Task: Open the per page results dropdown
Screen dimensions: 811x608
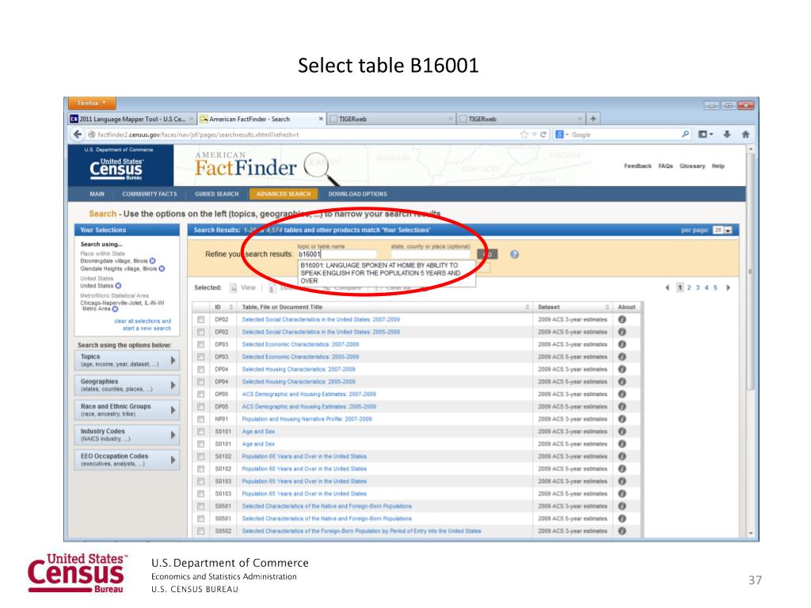Action: (722, 230)
